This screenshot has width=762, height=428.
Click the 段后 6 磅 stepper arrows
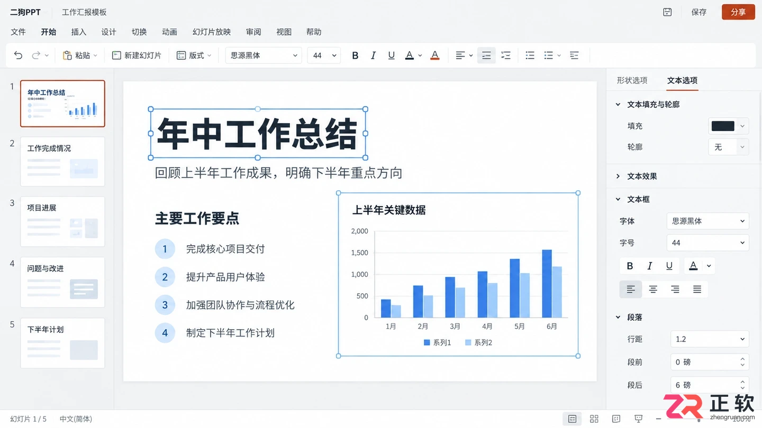[x=742, y=385]
